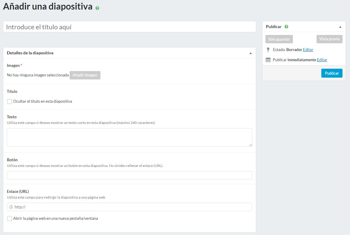Edit the Estado Borrador status link
This screenshot has width=350, height=235.
tap(308, 50)
